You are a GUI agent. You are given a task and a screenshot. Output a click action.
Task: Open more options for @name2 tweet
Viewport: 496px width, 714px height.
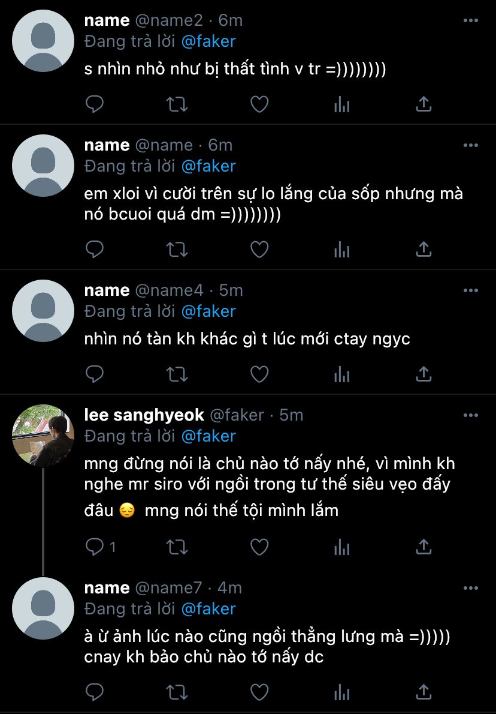(x=471, y=20)
